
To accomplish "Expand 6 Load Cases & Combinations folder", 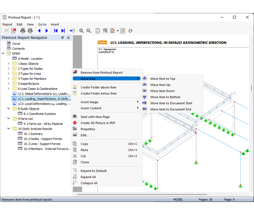I will 9,89.
